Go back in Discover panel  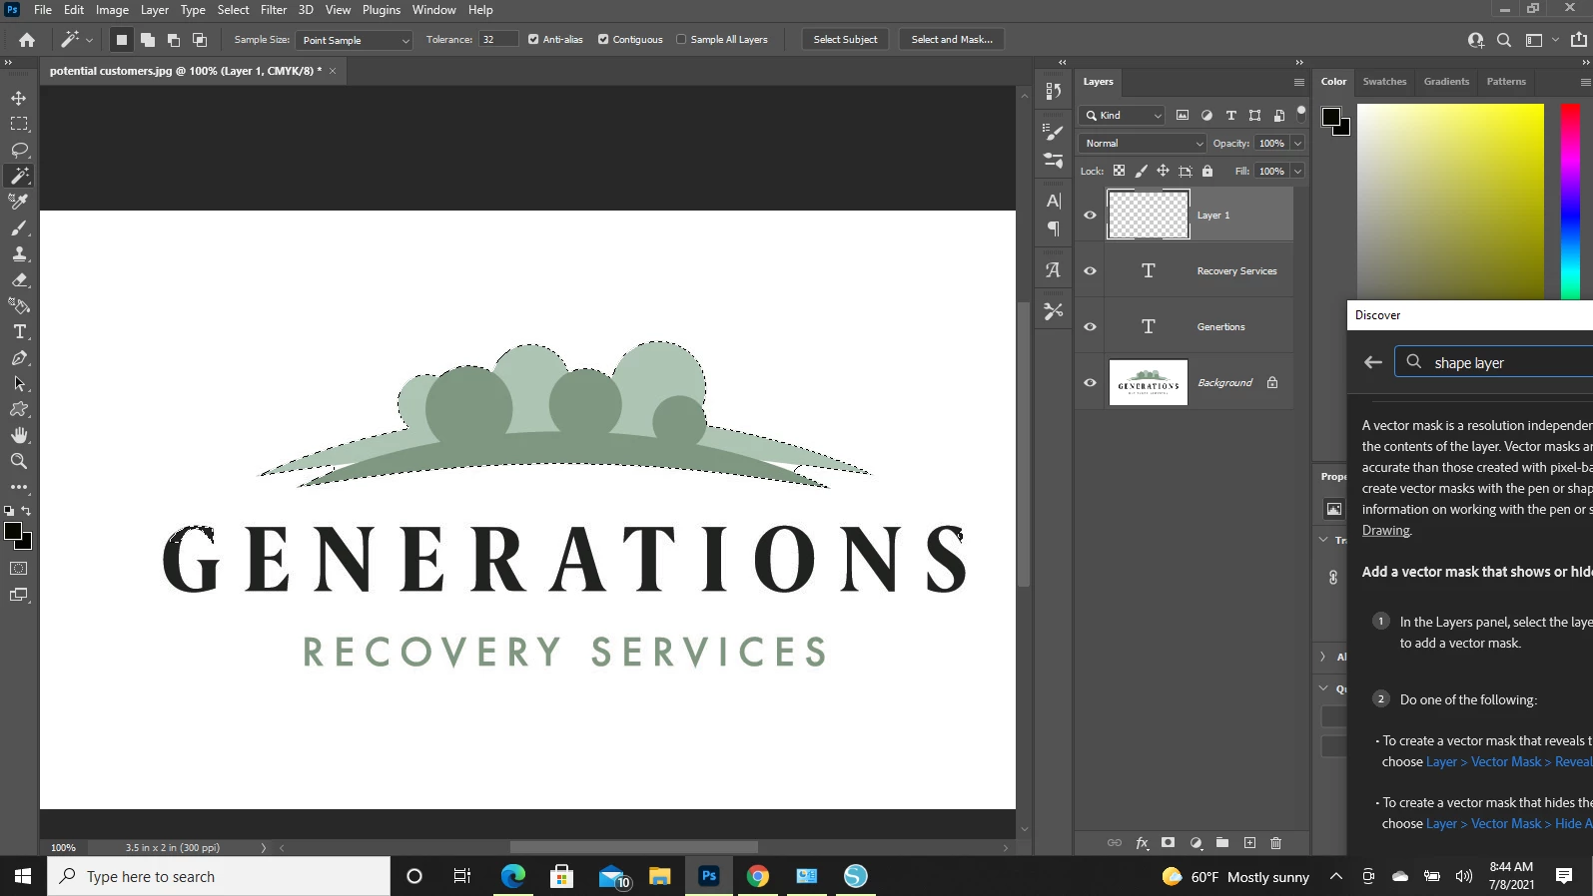click(1373, 362)
